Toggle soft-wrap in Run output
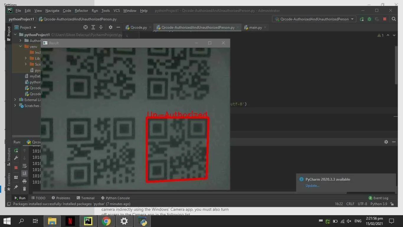This screenshot has width=403, height=227. pos(24,166)
